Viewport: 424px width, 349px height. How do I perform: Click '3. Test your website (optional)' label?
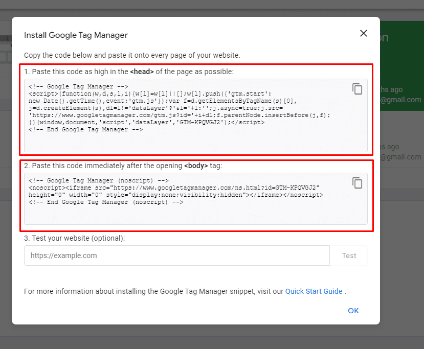click(74, 238)
